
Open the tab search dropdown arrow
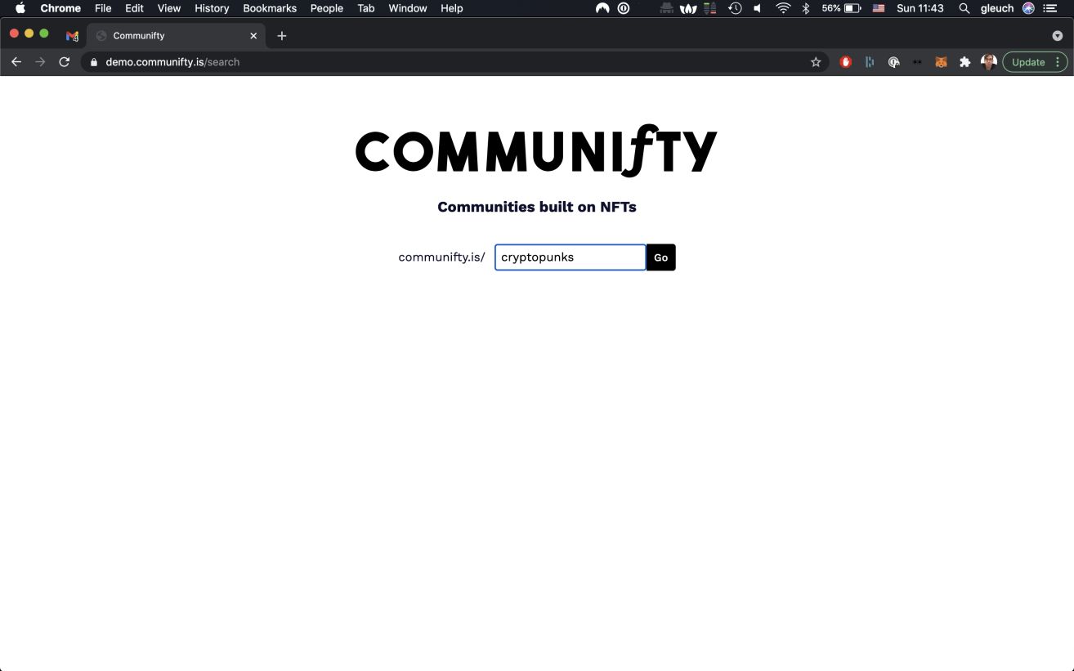click(x=1057, y=36)
